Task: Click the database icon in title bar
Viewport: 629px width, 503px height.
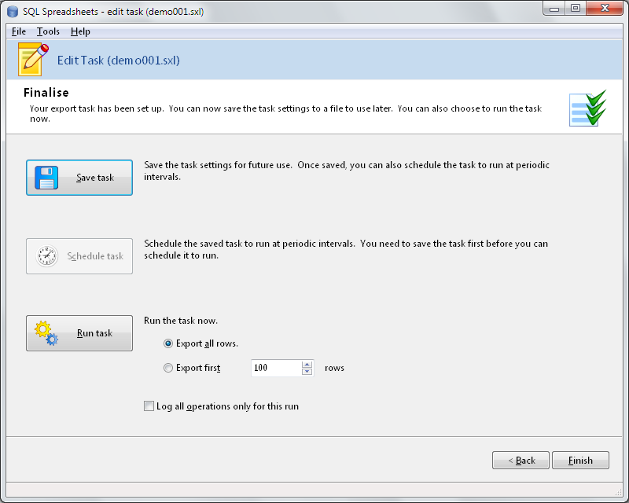Action: 13,12
